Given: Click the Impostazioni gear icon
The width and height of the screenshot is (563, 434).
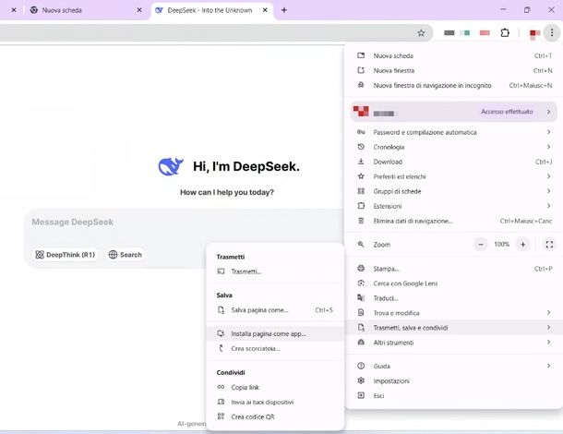Looking at the screenshot, I should pos(361,380).
